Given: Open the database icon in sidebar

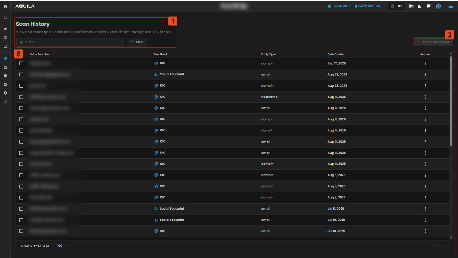Looking at the screenshot, I should click(5, 102).
